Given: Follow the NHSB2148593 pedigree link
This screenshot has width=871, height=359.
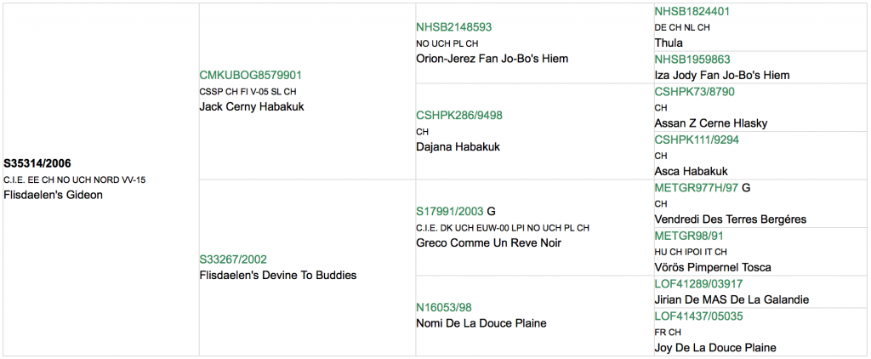Looking at the screenshot, I should click(x=454, y=27).
